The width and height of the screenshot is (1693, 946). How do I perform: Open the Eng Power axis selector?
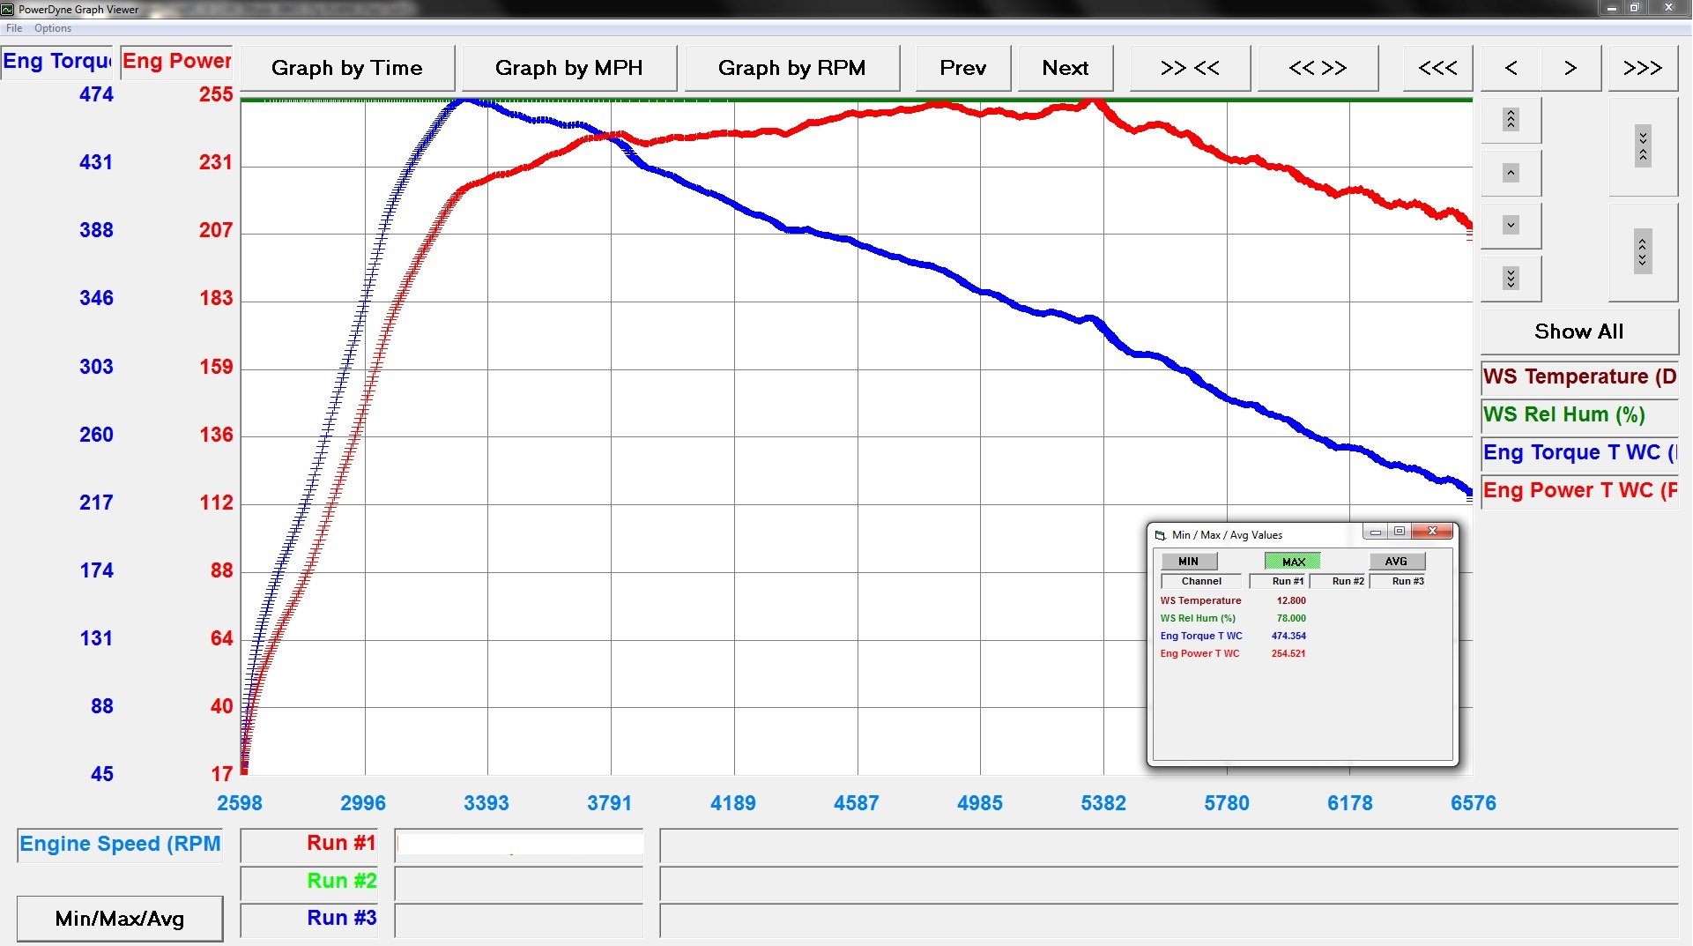click(x=176, y=62)
